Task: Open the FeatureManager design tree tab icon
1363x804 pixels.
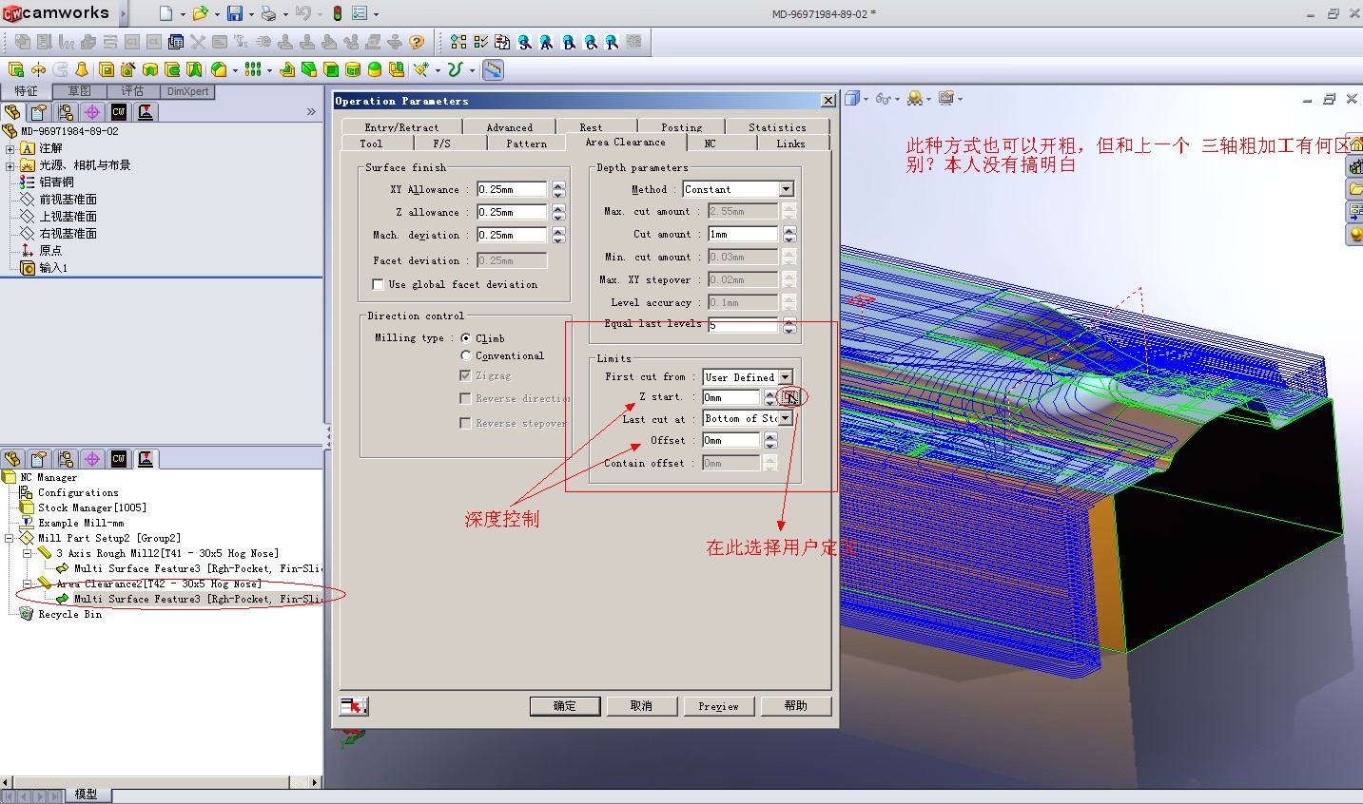Action: point(12,112)
